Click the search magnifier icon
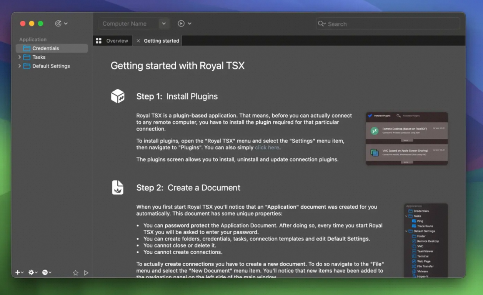This screenshot has width=483, height=295. pos(321,24)
